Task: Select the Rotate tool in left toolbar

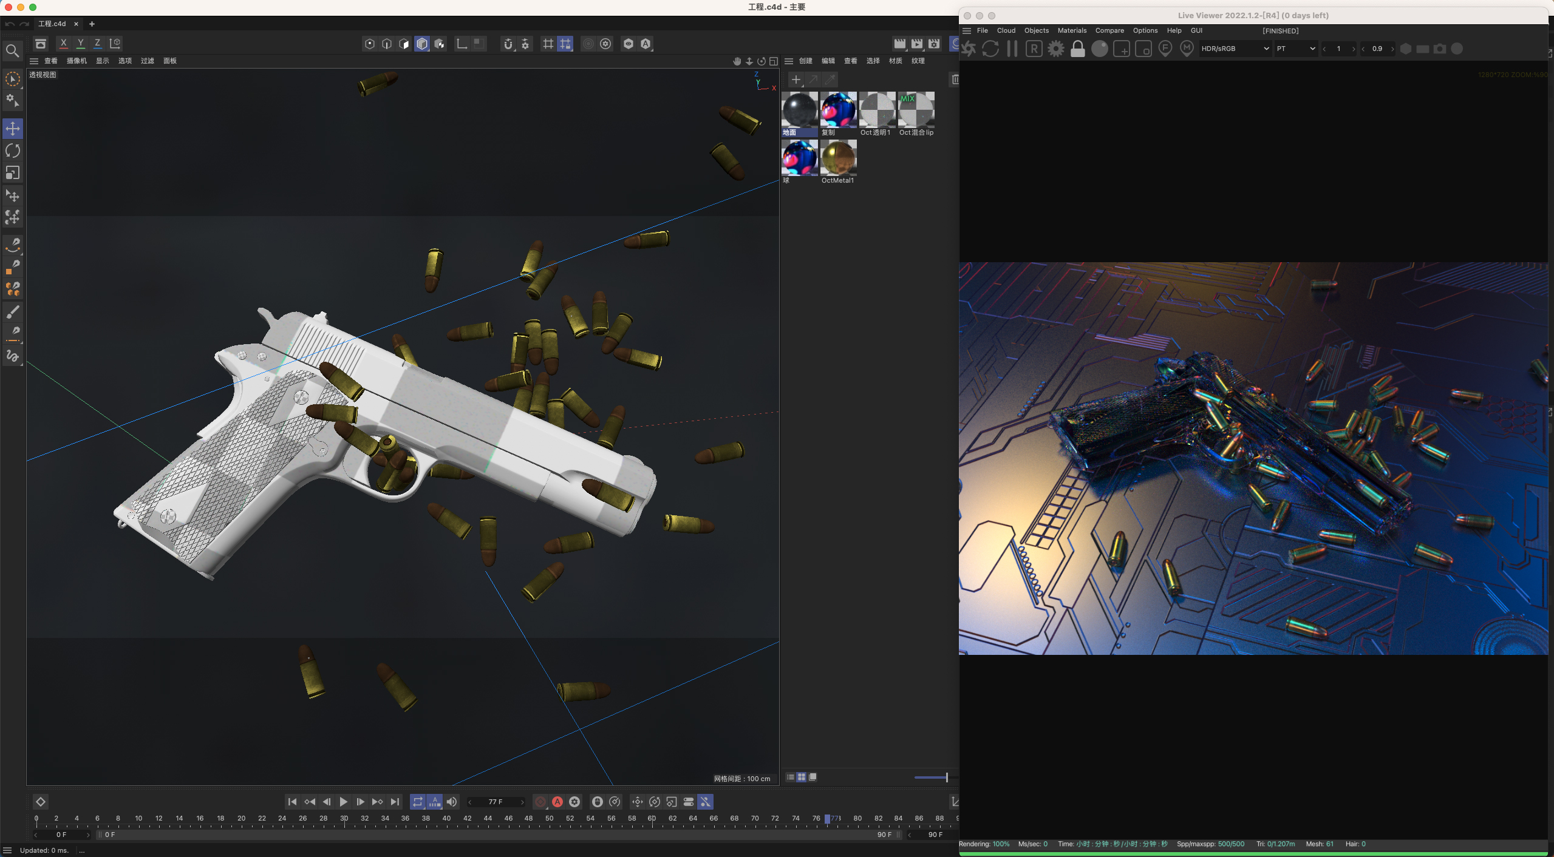Action: tap(13, 151)
